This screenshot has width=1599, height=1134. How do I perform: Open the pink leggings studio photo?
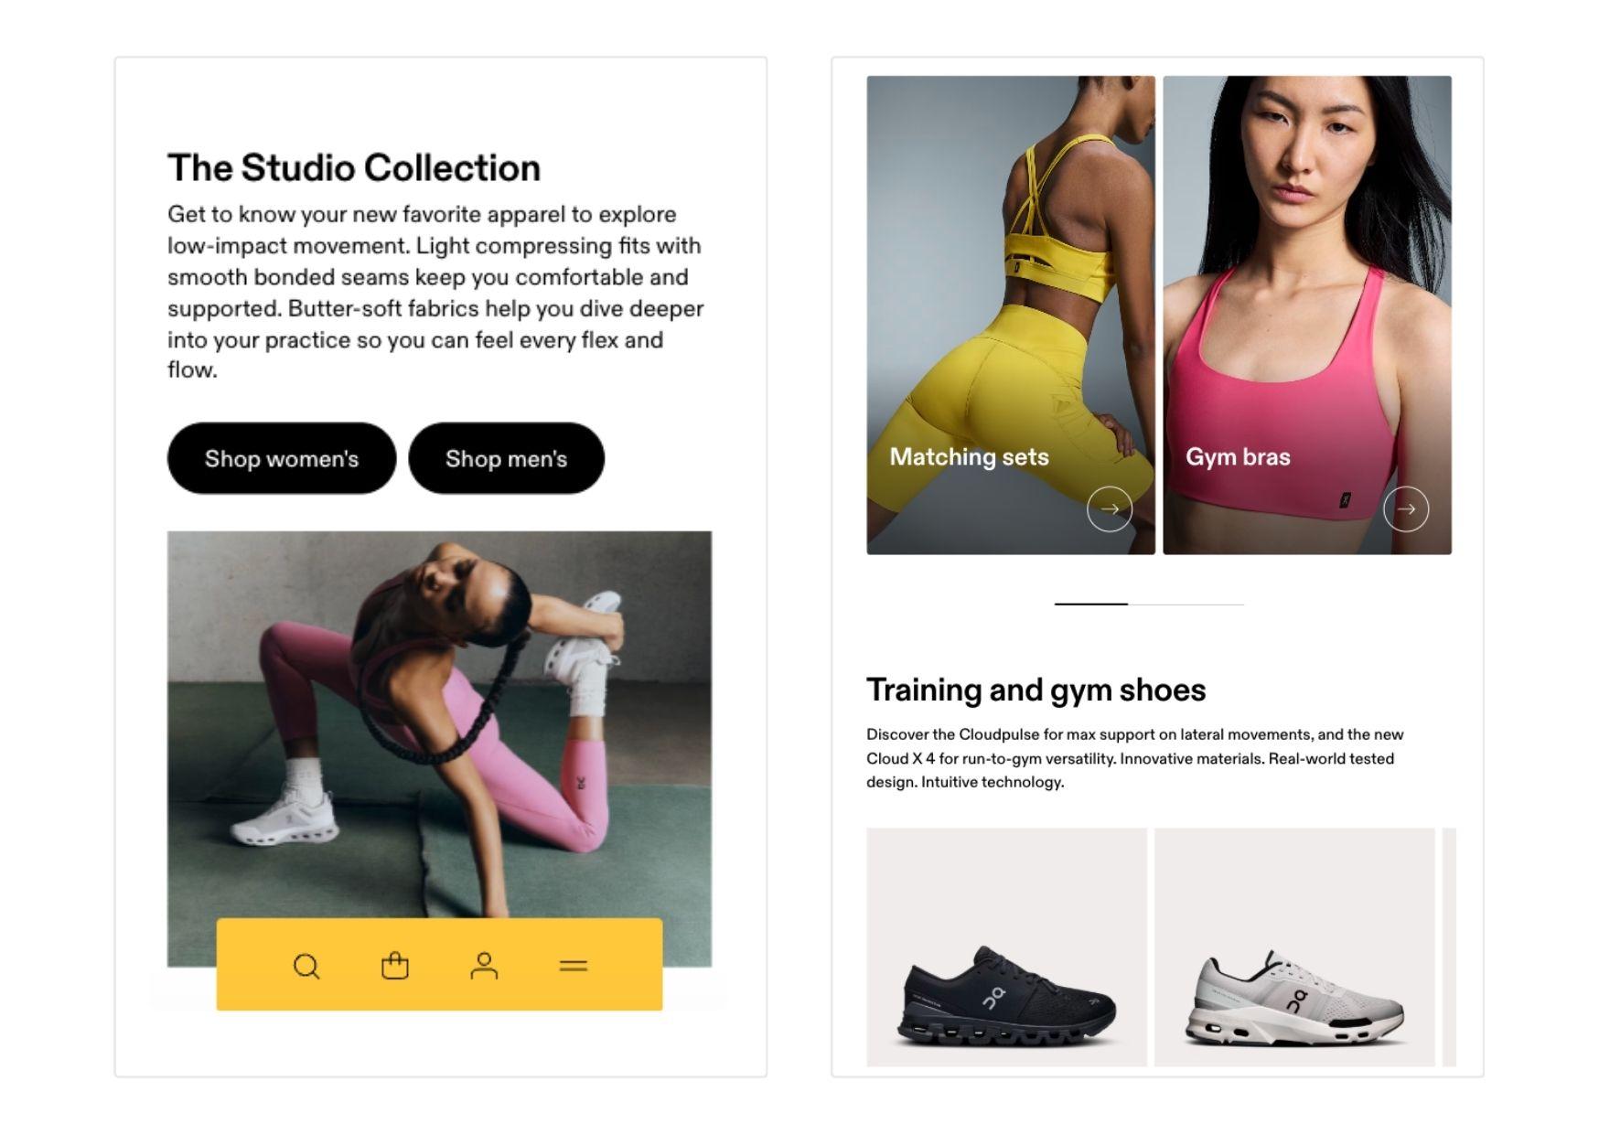click(439, 724)
